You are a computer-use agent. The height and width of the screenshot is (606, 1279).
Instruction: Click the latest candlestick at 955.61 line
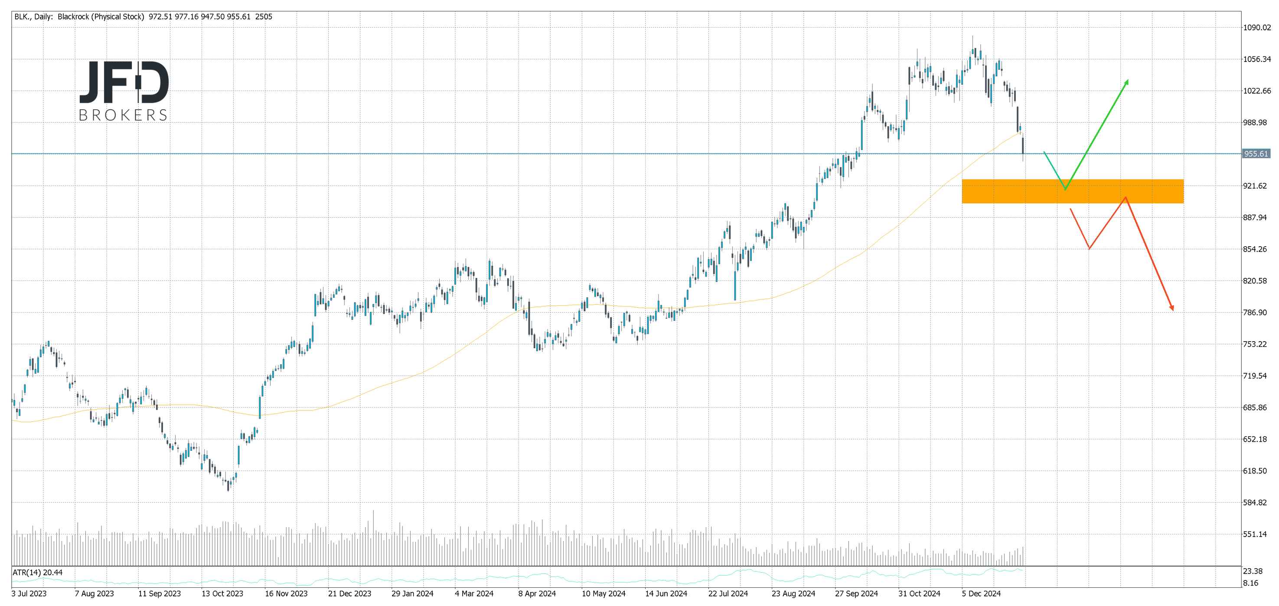click(x=1023, y=146)
